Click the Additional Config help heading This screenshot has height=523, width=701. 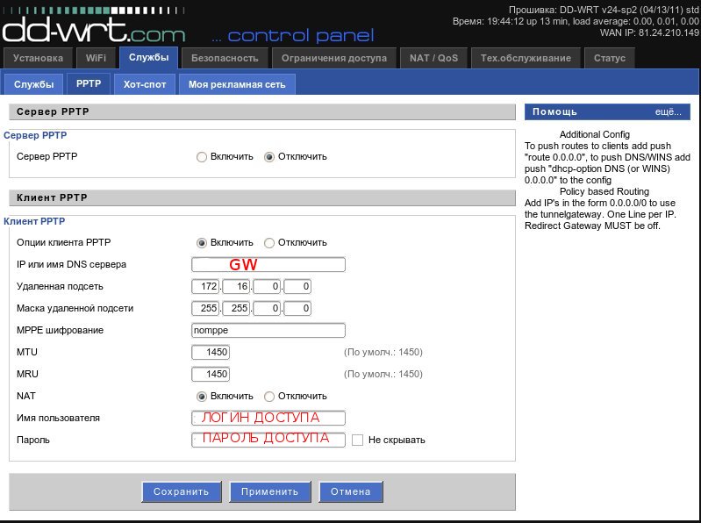595,134
